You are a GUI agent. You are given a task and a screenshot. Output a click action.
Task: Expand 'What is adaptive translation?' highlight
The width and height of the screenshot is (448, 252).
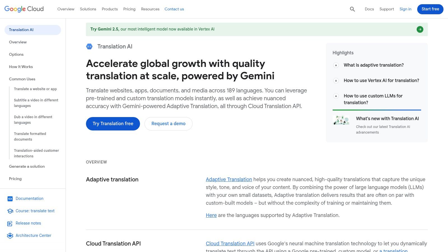pos(336,65)
